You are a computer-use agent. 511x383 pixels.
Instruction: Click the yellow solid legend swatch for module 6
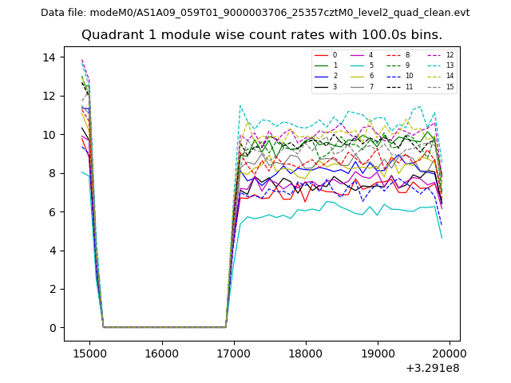(x=358, y=77)
